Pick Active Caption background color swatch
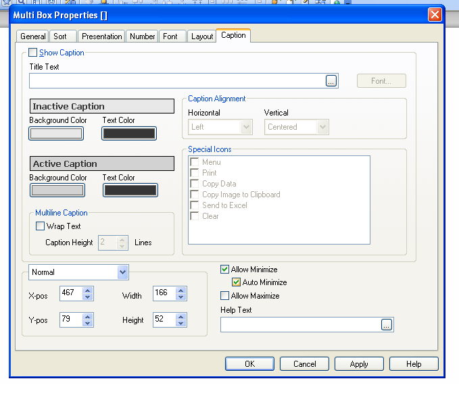This screenshot has width=459, height=406. 57,191
